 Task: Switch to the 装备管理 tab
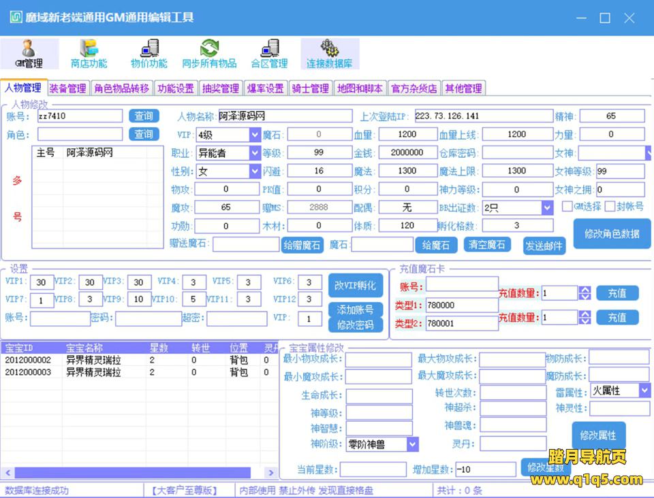pyautogui.click(x=67, y=88)
